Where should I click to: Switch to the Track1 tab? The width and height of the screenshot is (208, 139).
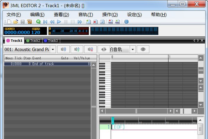point(15,40)
